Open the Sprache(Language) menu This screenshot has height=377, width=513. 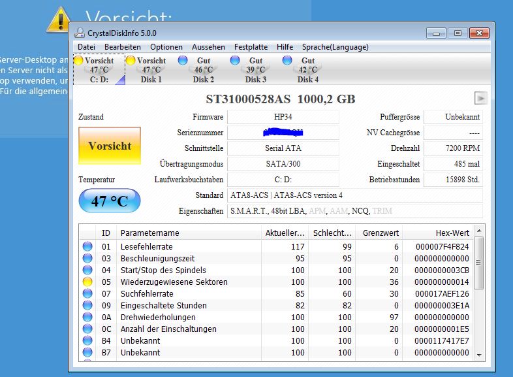click(x=335, y=47)
